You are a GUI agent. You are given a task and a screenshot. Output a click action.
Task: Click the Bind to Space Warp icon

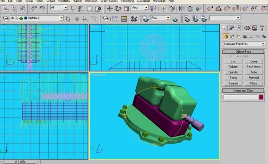(22, 8)
